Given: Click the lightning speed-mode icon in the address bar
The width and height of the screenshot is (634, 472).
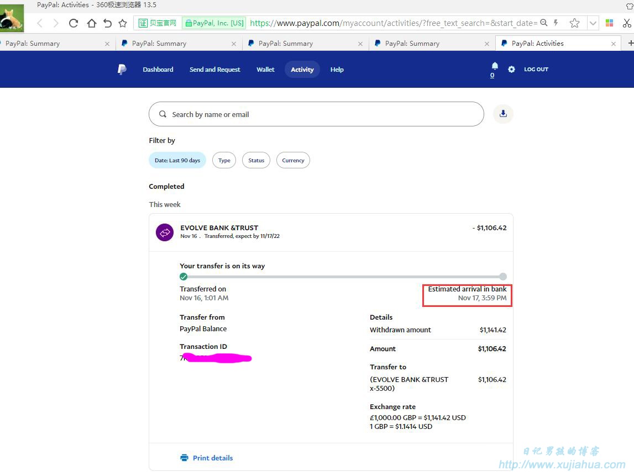Looking at the screenshot, I should coord(556,23).
